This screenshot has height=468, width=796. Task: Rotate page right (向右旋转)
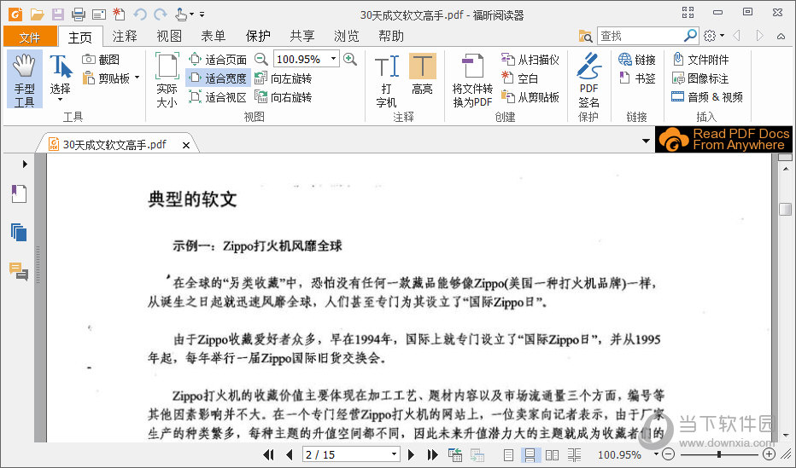coord(283,96)
